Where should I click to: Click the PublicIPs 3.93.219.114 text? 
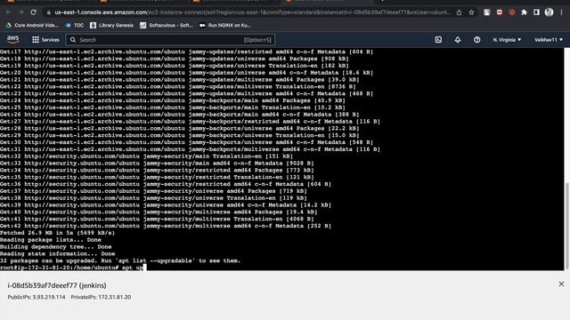pyautogui.click(x=37, y=297)
